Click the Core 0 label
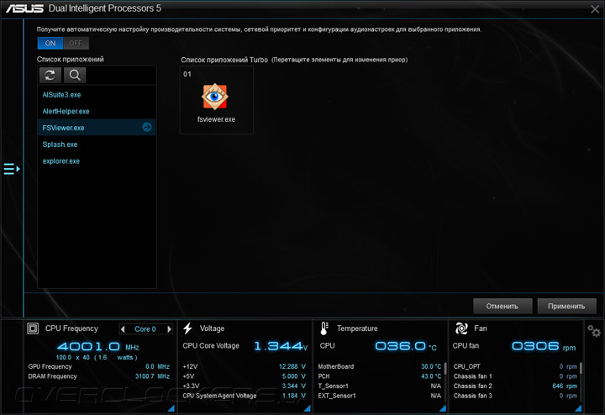 pos(145,329)
